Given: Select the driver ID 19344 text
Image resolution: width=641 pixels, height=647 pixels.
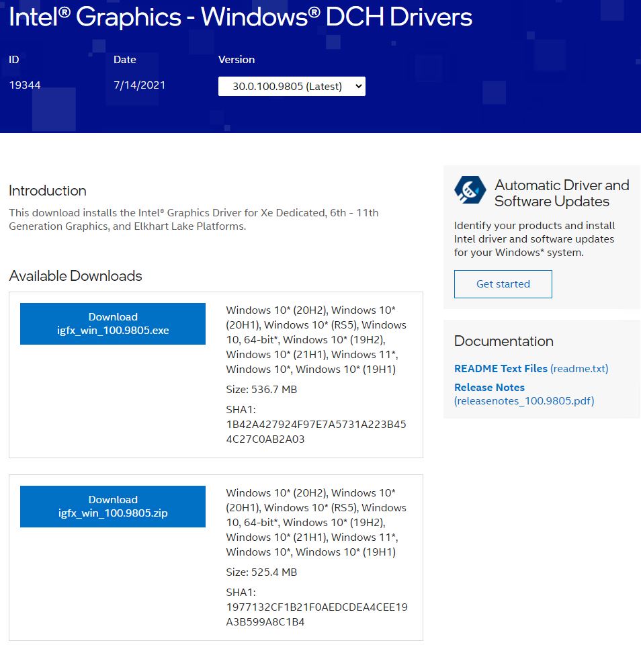Looking at the screenshot, I should click(25, 85).
